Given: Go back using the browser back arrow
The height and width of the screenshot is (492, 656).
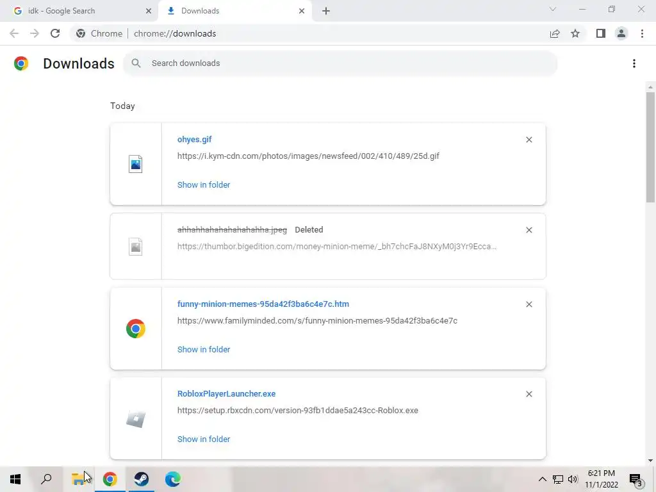Looking at the screenshot, I should tap(14, 33).
